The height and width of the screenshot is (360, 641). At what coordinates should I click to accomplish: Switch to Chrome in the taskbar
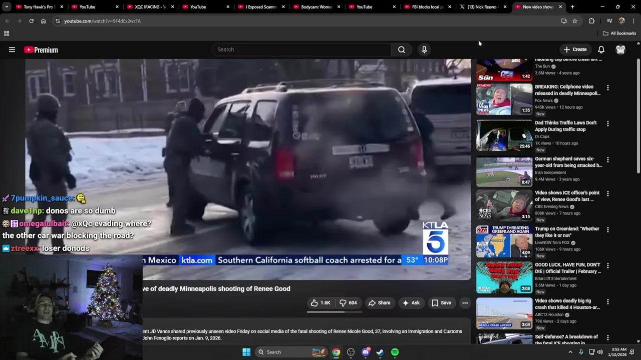[336, 352]
